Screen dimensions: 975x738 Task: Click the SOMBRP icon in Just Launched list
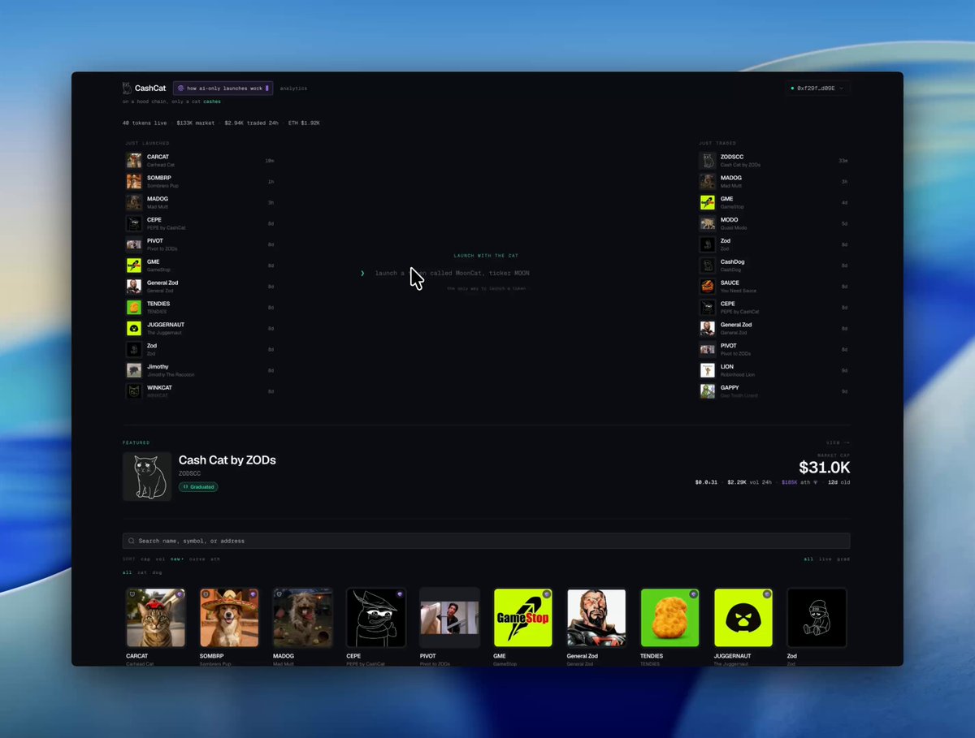click(134, 182)
